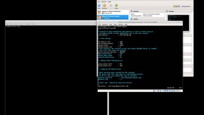Open Machine menu in the running VM window

coord(105,24)
